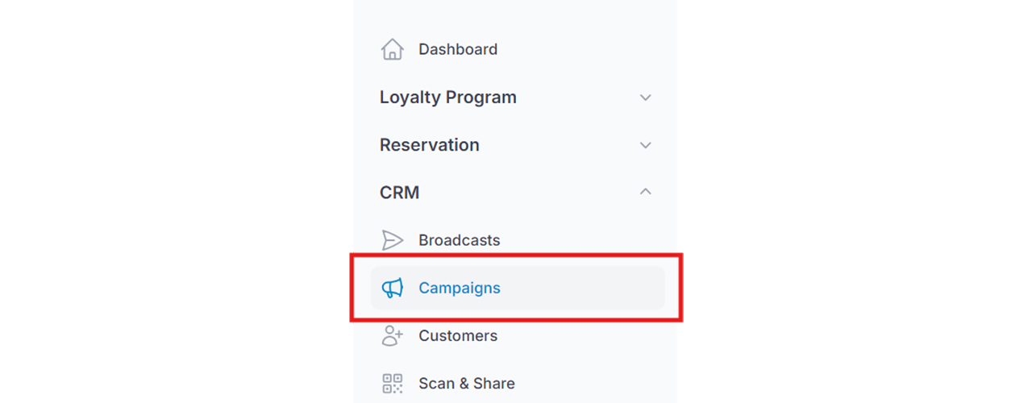1032x403 pixels.
Task: Go to the Broadcasts menu label
Action: (x=460, y=240)
